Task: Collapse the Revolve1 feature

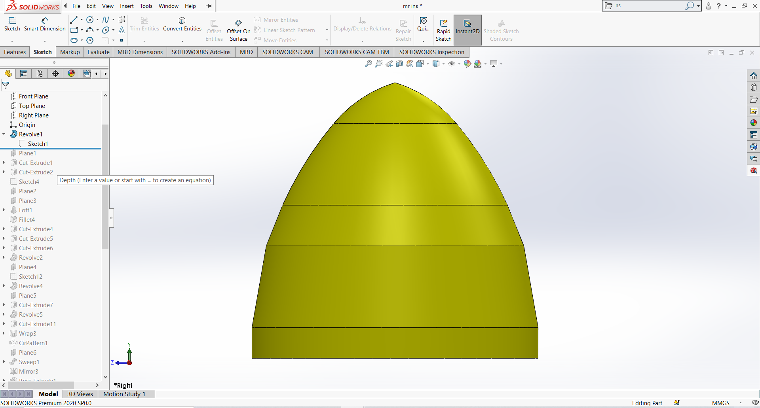Action: [x=4, y=134]
